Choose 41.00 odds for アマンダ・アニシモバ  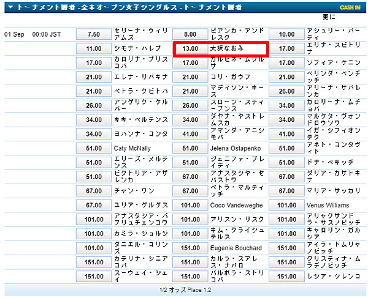pos(190,134)
